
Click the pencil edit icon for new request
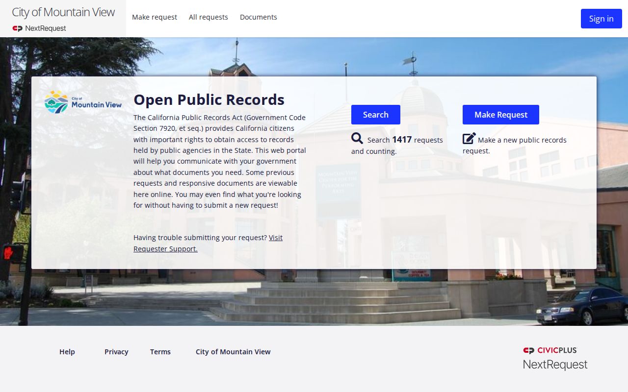click(x=469, y=139)
